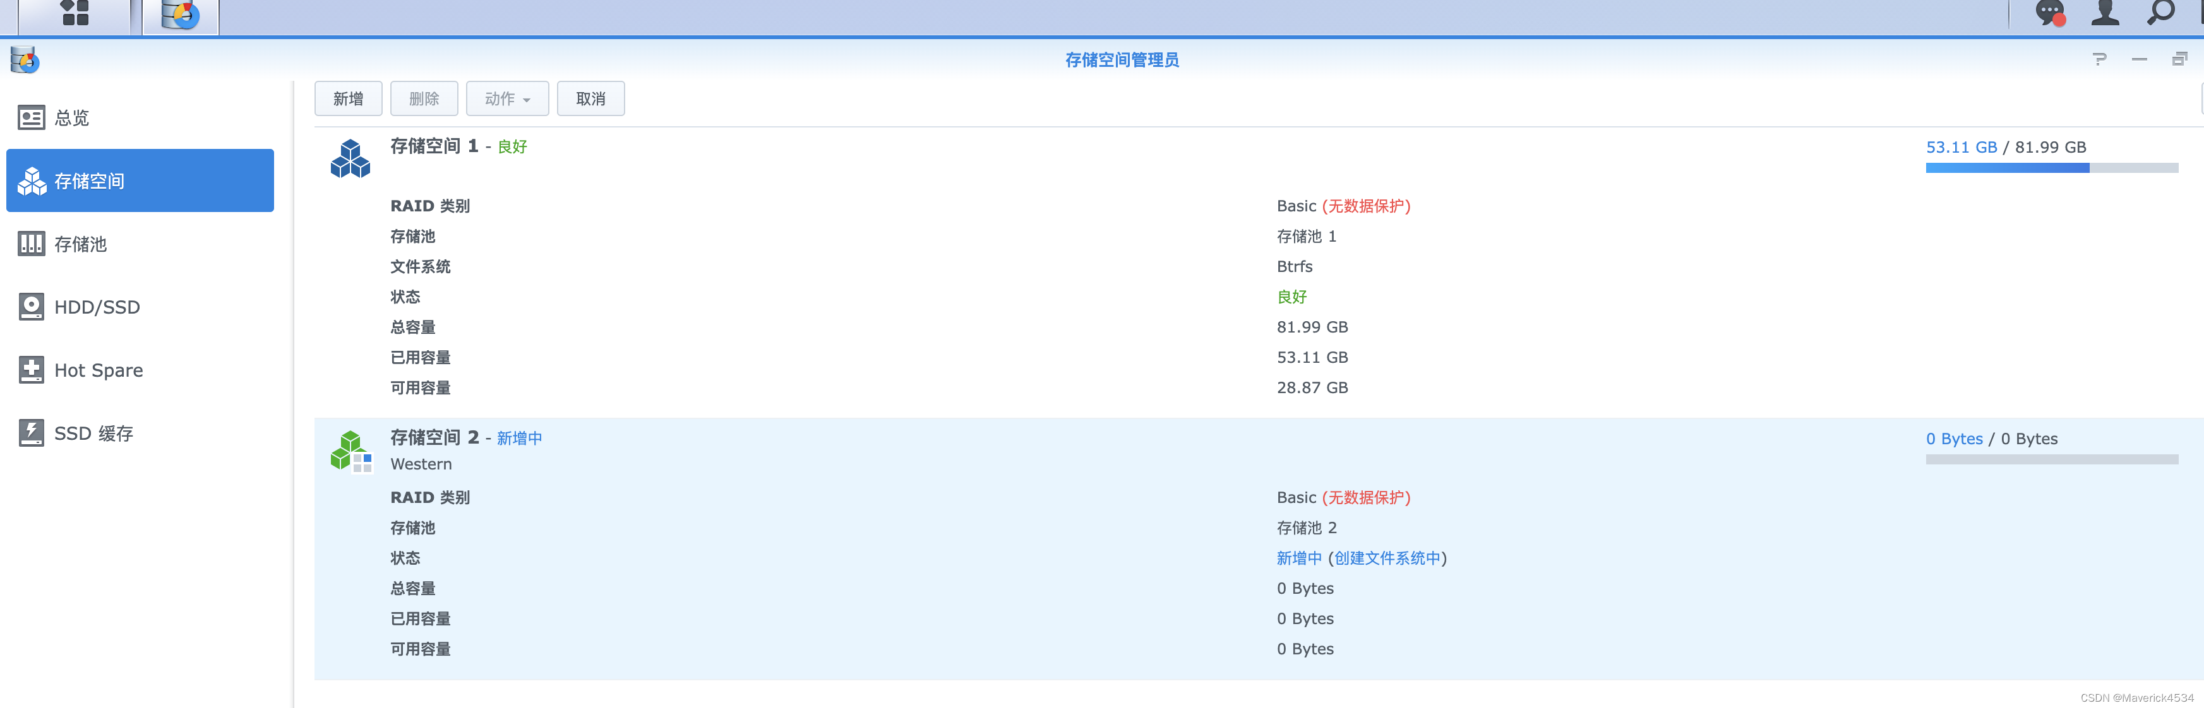This screenshot has width=2204, height=708.
Task: Click the search magnifier icon
Action: pos(2161,13)
